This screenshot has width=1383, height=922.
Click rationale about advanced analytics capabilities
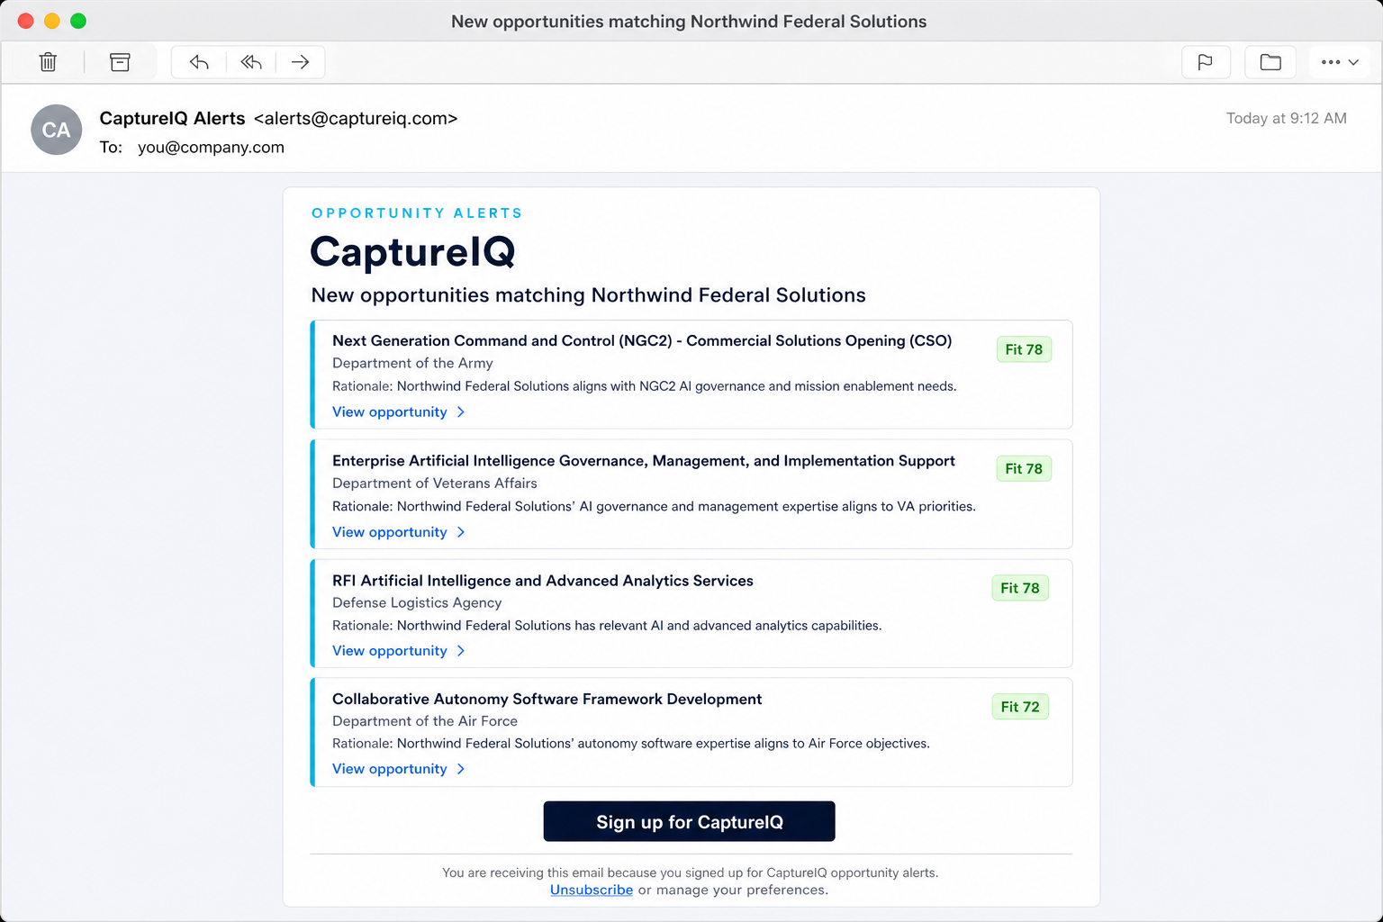point(607,626)
